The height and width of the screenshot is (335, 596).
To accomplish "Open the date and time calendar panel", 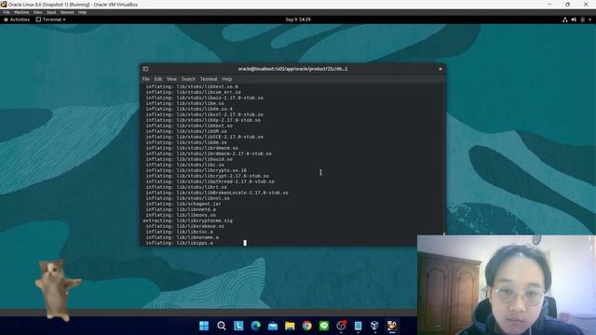I will click(x=298, y=20).
